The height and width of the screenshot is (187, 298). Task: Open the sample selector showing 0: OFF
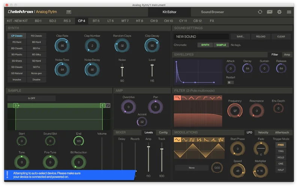pyautogui.click(x=32, y=98)
